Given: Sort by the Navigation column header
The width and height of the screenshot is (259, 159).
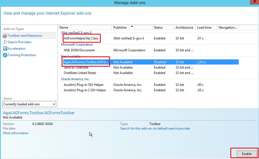Looking at the screenshot, I should (x=228, y=28).
